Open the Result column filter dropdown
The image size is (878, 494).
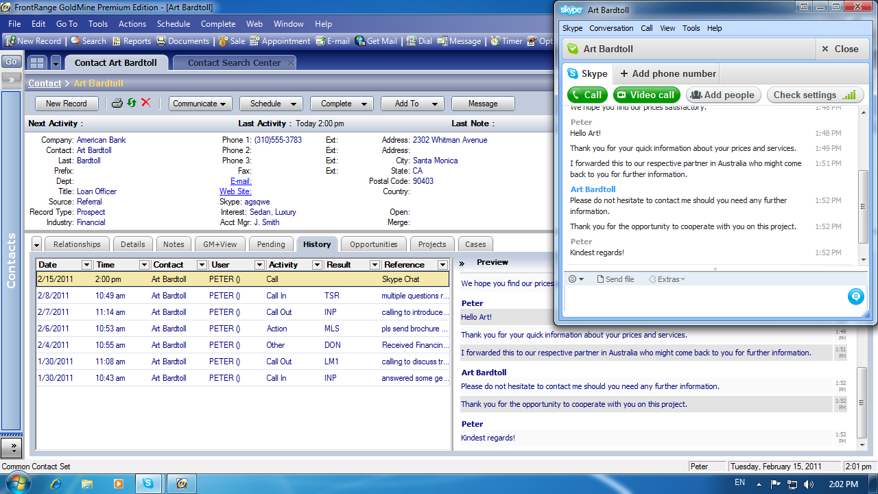point(375,265)
